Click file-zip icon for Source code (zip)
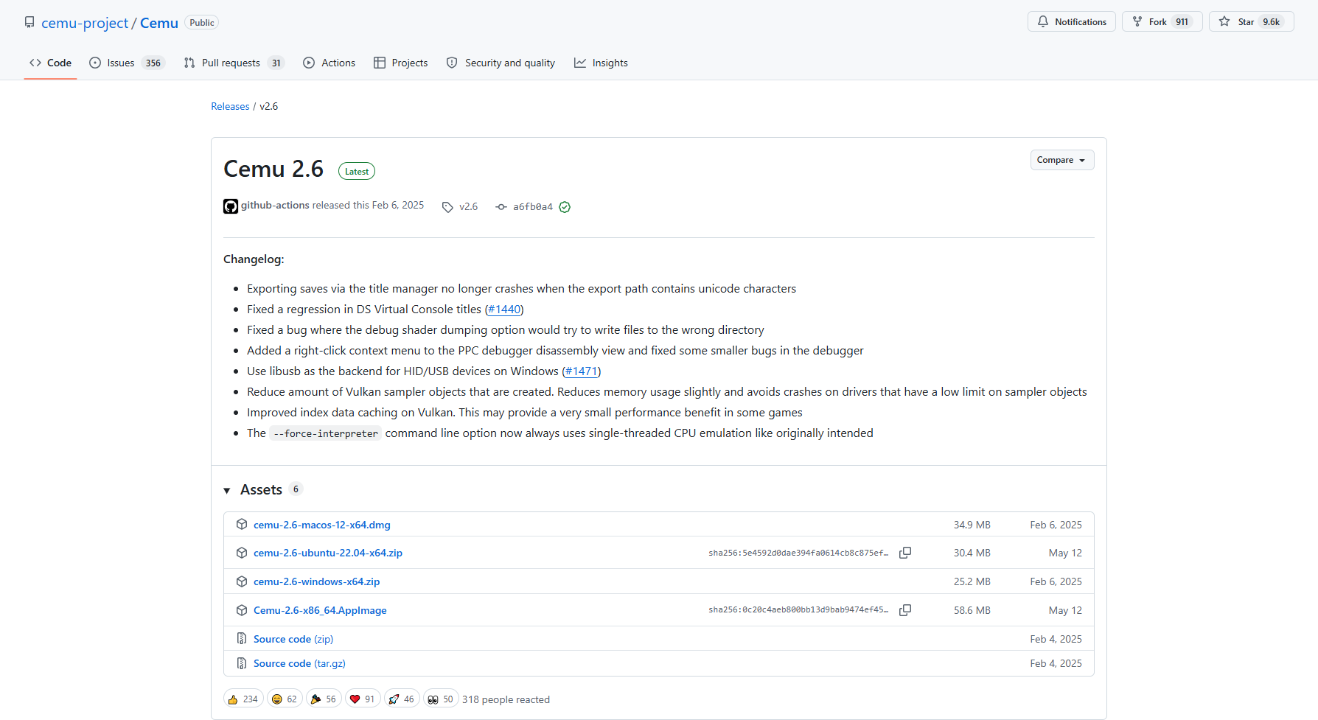 242,638
